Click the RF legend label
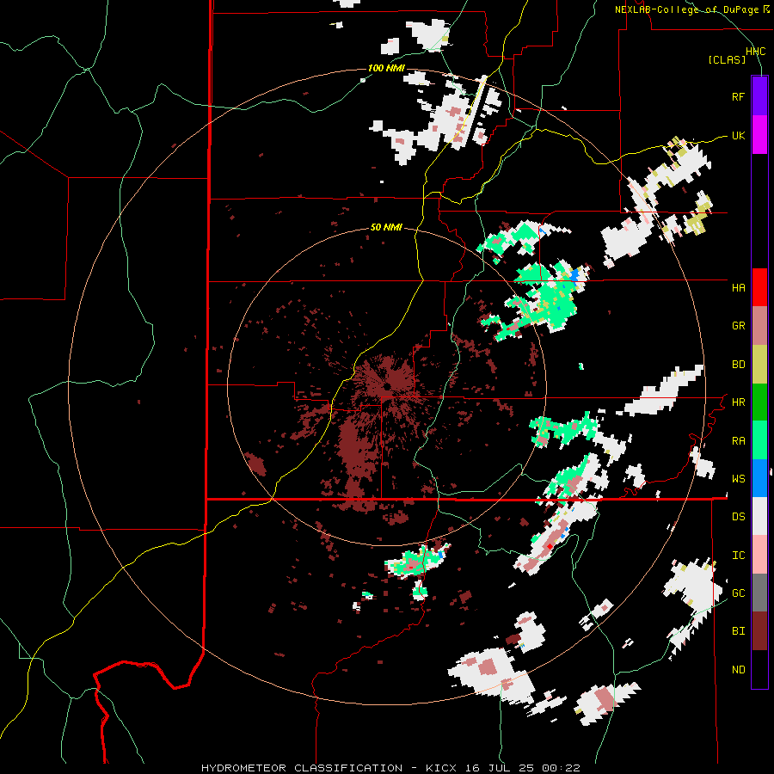This screenshot has width=774, height=774. coord(738,96)
